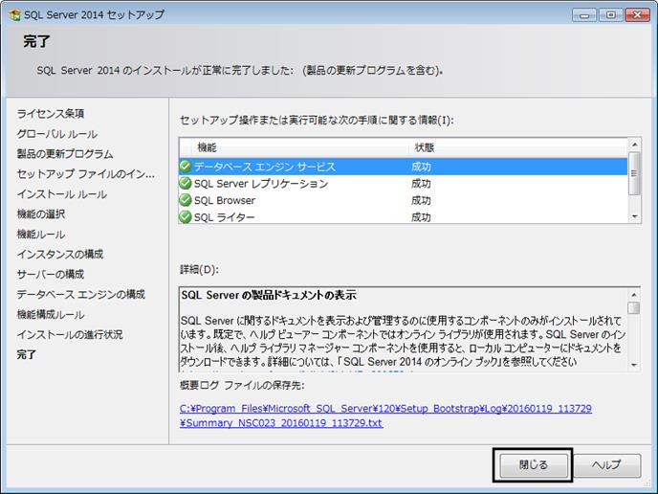Image resolution: width=658 pixels, height=494 pixels.
Task: Click the ライセンス条項 step
Action: tap(51, 113)
